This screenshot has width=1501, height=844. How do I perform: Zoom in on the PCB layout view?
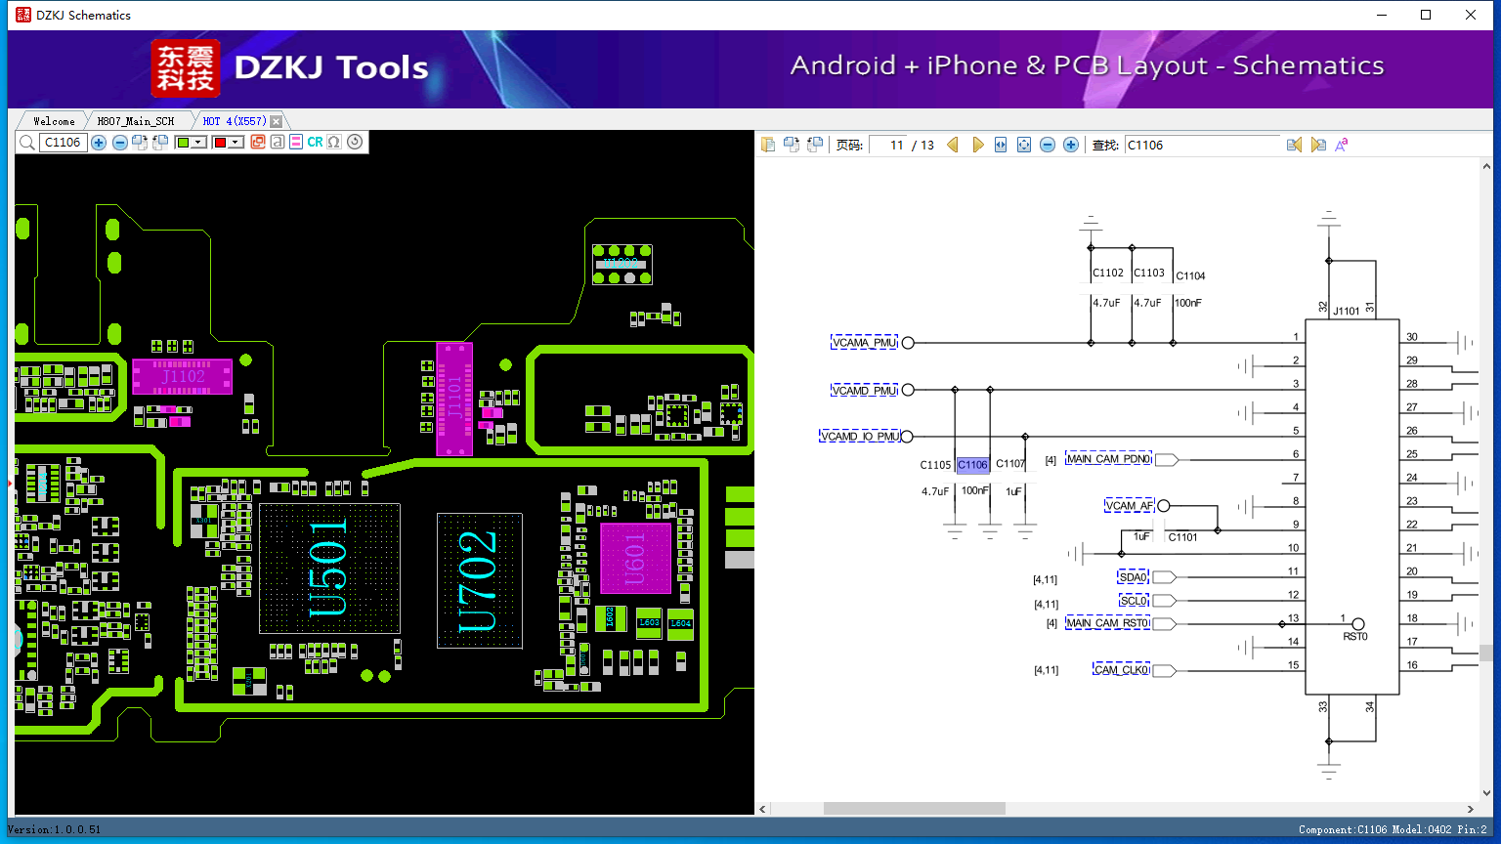tap(99, 143)
